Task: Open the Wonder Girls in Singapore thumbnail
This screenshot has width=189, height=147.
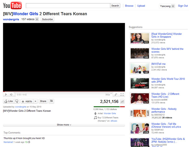Action: point(140,38)
